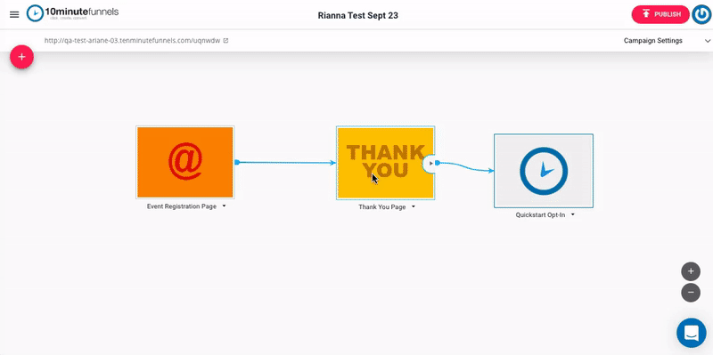Expand the Event Registration Page dropdown arrow
713x355 pixels.
click(224, 206)
